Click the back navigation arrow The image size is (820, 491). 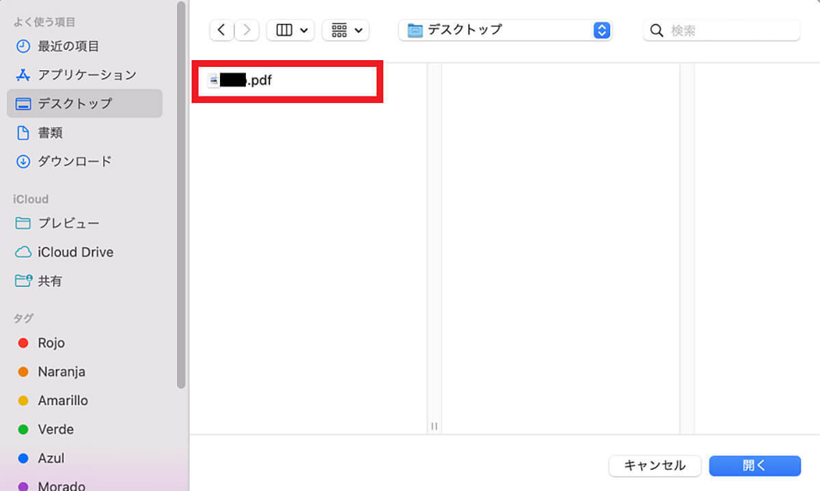tap(221, 30)
